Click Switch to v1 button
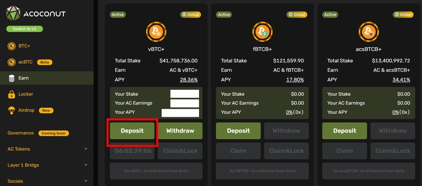Screen dimensions: 422x186 click(x=25, y=29)
